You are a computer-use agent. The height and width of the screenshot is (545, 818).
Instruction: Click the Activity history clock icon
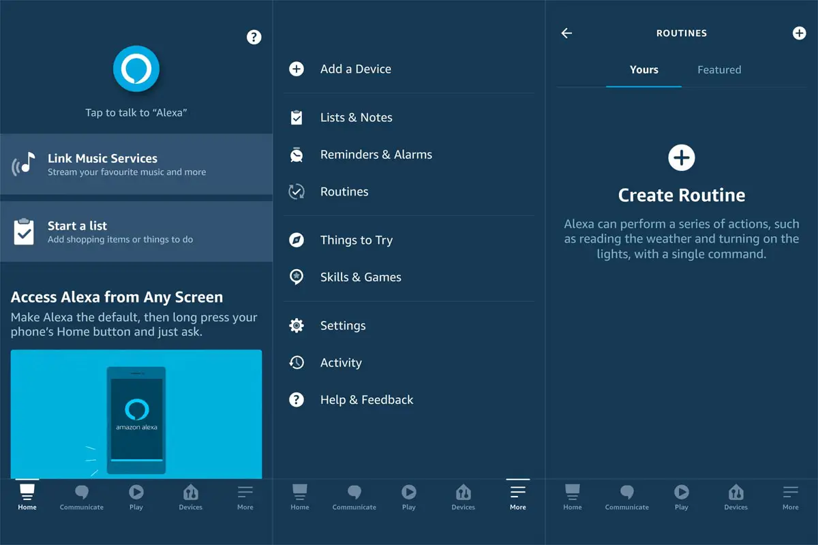(297, 362)
